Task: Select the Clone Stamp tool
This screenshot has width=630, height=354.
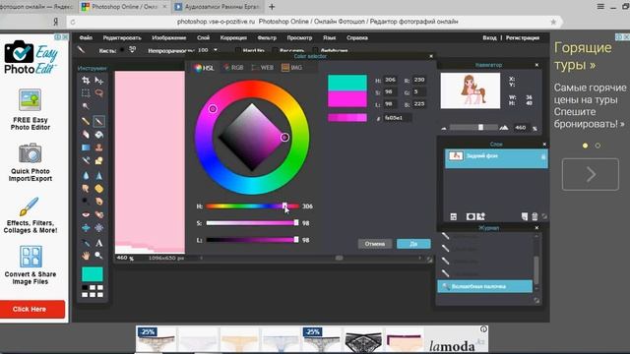Action: [98, 147]
